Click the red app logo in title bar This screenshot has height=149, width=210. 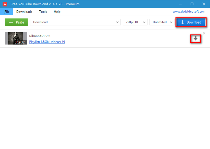point(5,4)
